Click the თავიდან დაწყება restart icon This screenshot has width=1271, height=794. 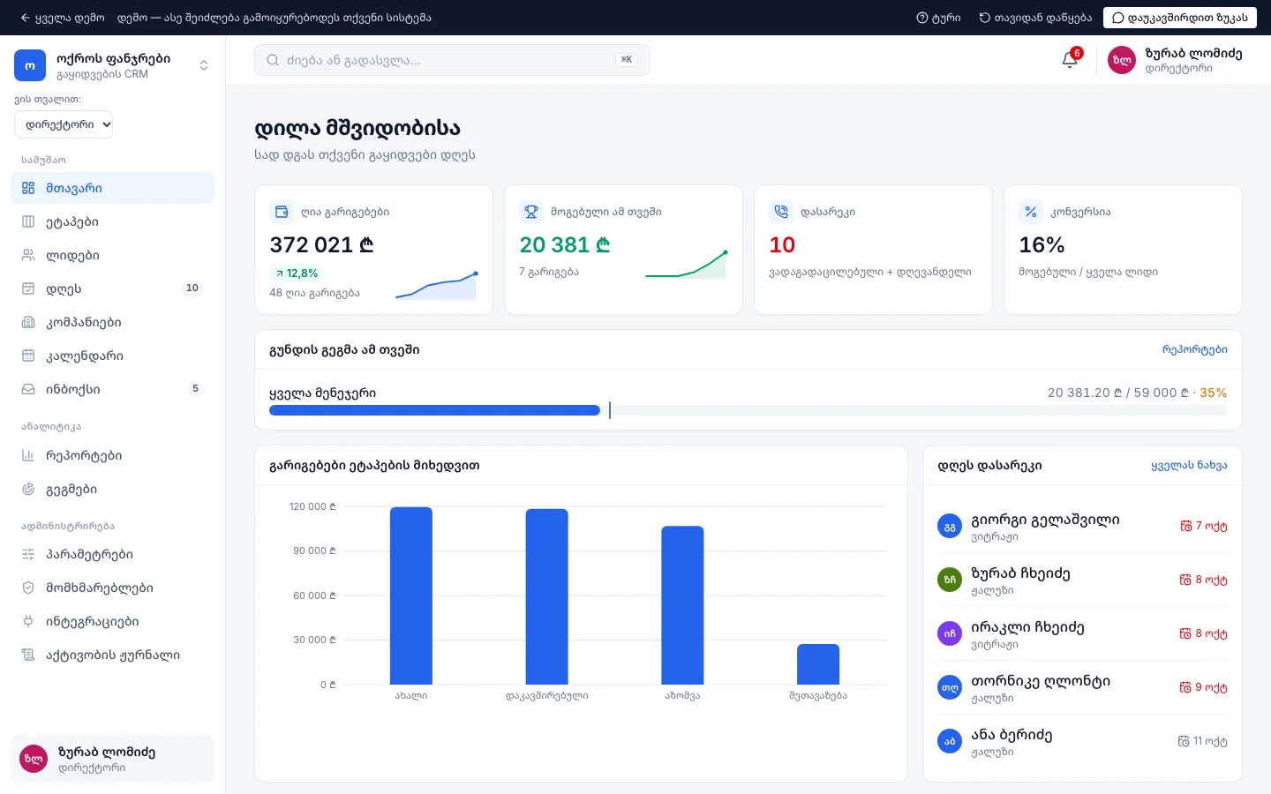click(984, 18)
